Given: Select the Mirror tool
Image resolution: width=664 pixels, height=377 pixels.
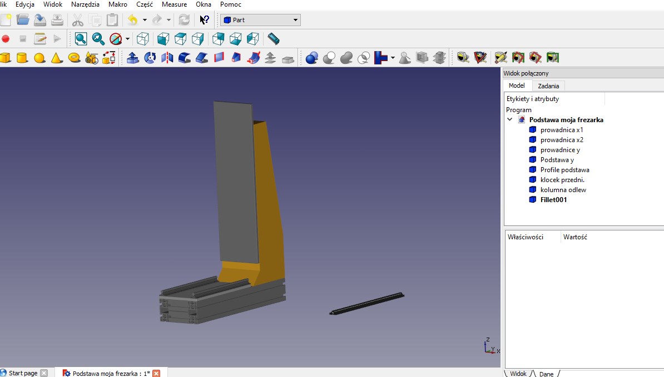Looking at the screenshot, I should (x=167, y=58).
